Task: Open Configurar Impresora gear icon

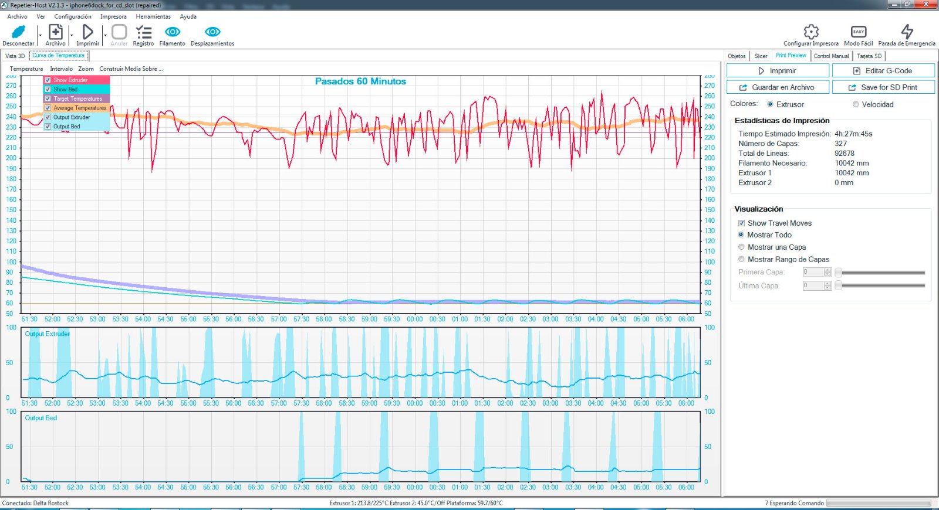Action: tap(811, 32)
